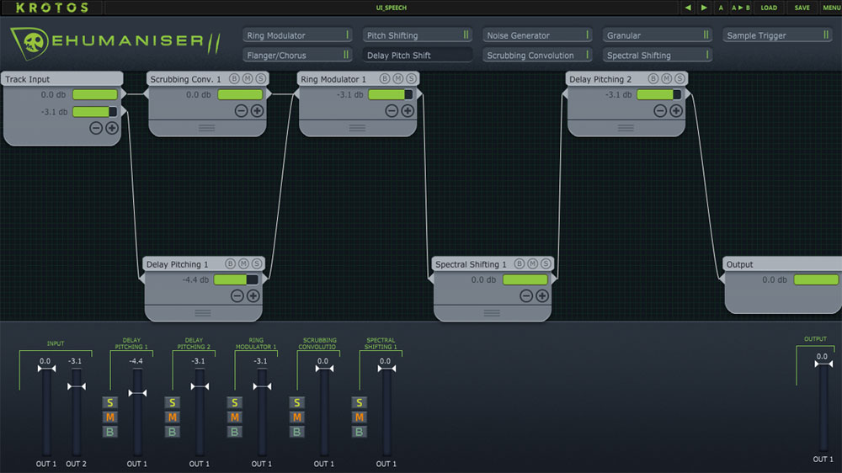The image size is (842, 473).
Task: Click LOAD in the top bar
Action: [x=769, y=8]
